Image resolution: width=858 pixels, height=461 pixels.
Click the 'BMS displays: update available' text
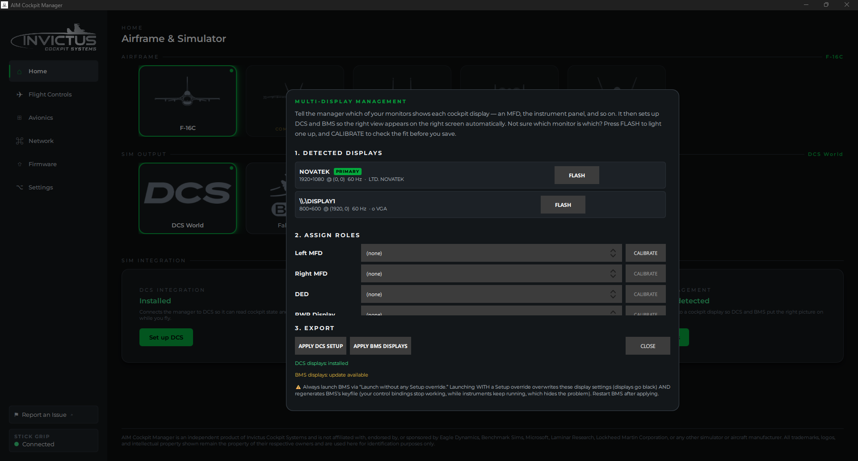click(x=331, y=375)
